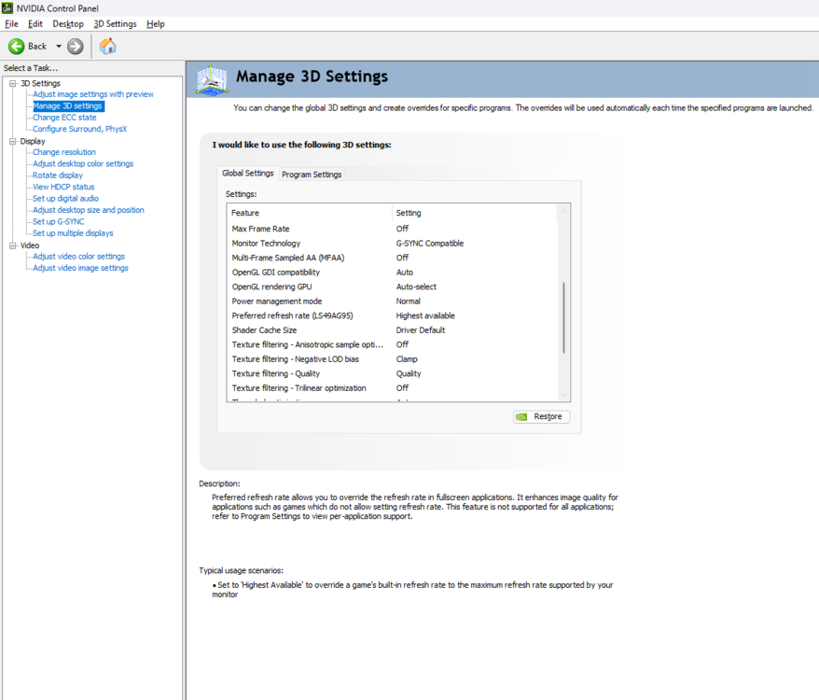This screenshot has height=700, width=819.
Task: Open Adjust video image settings
Action: point(80,268)
